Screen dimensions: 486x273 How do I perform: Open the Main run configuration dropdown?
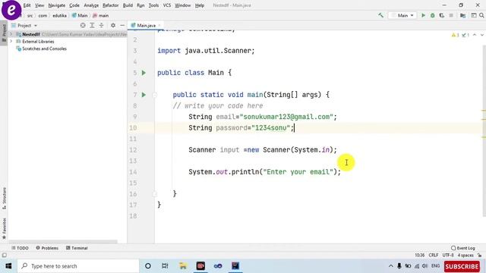click(402, 15)
